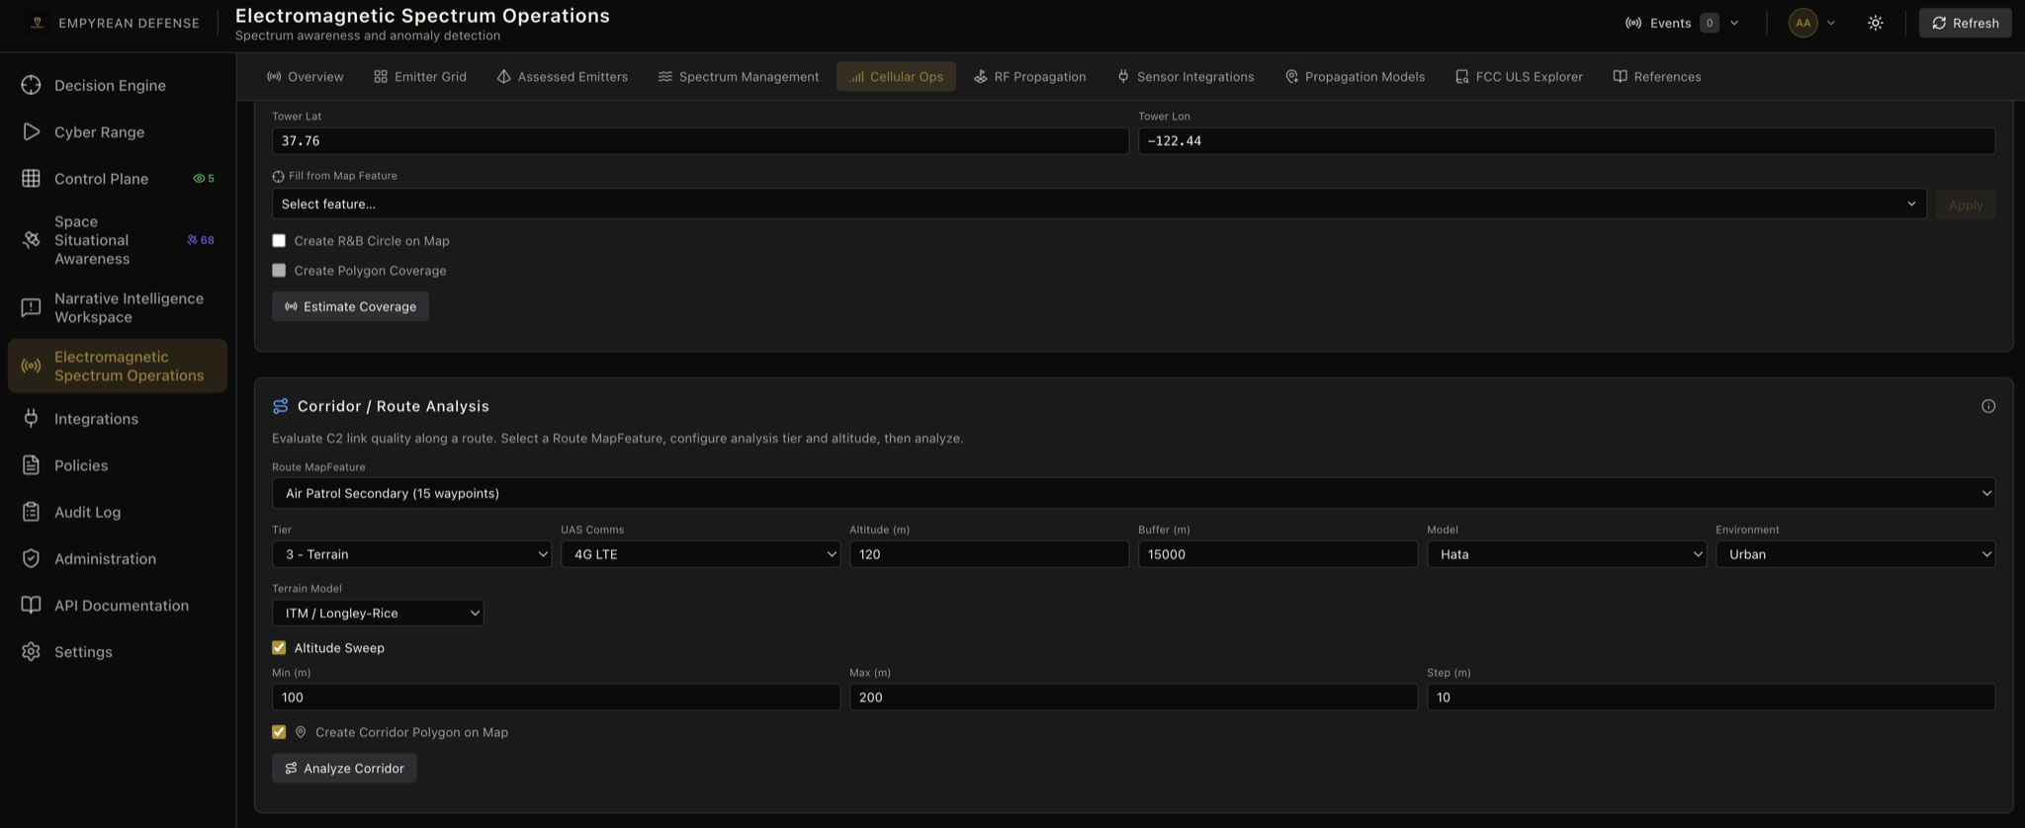Click the Decision Engine sidebar icon
This screenshot has height=828, width=2025.
(31, 85)
